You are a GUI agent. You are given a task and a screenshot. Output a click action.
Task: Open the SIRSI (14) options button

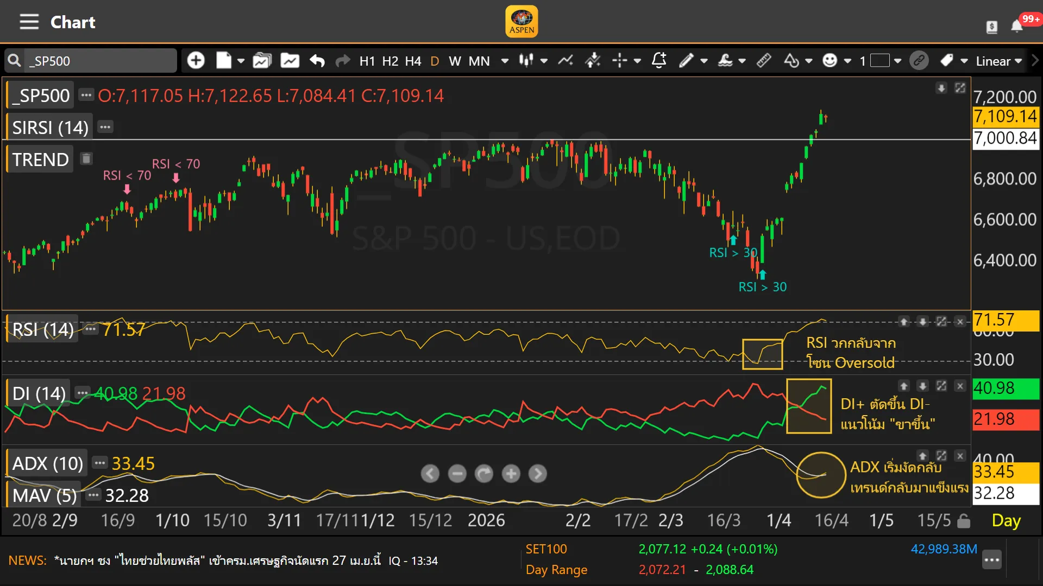[x=105, y=128]
